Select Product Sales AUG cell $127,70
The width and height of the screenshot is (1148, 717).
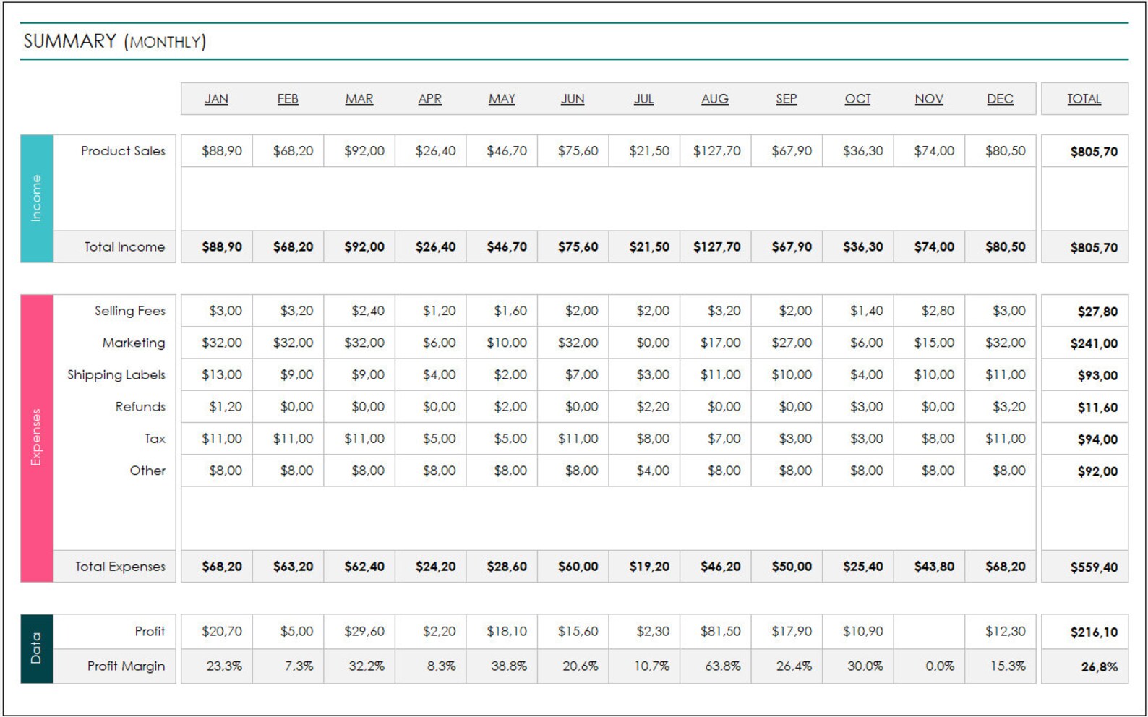(x=716, y=151)
